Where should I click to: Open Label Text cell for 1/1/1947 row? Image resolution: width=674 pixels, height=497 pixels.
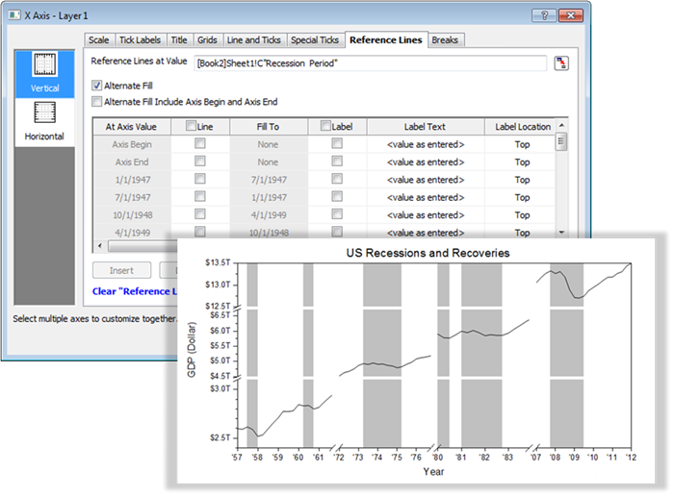(x=425, y=180)
